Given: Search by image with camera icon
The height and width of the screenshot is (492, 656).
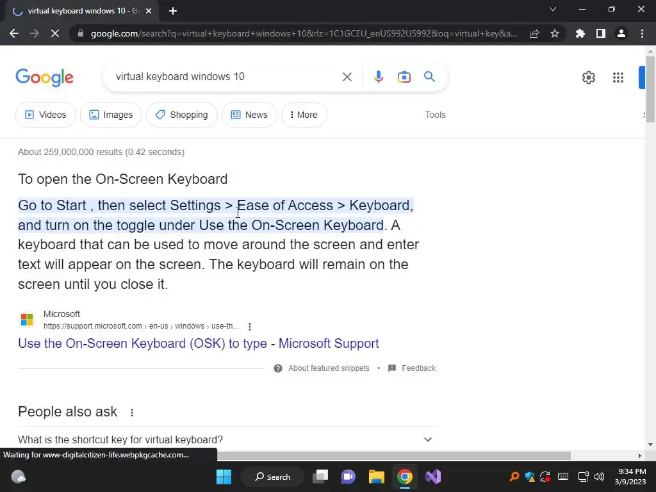Looking at the screenshot, I should click(x=404, y=77).
